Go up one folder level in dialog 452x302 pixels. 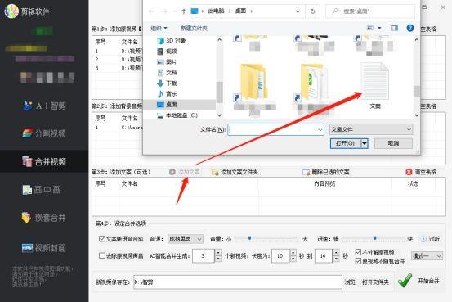pos(184,11)
